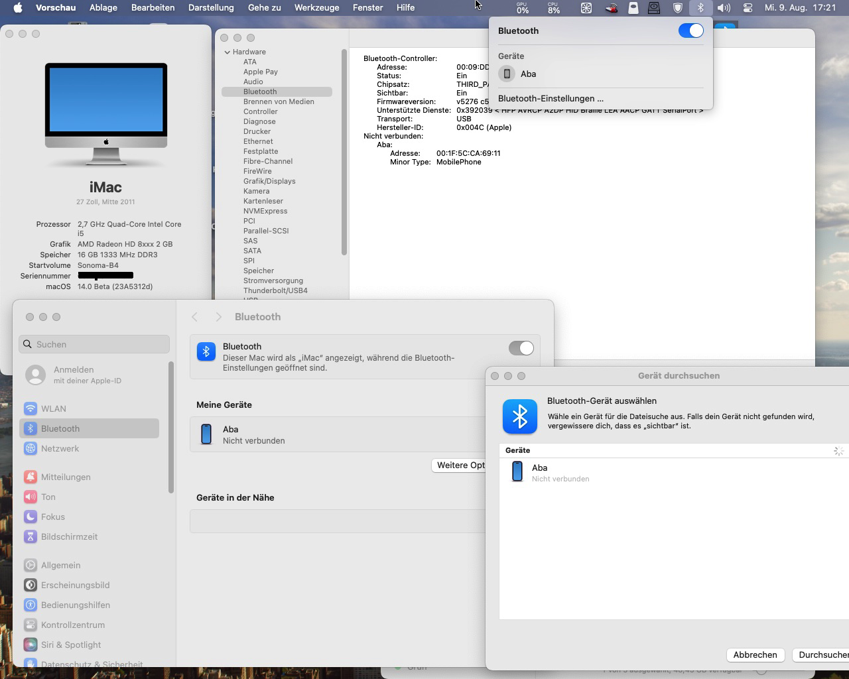Click the System Settings sidebar scrollbar

171,428
